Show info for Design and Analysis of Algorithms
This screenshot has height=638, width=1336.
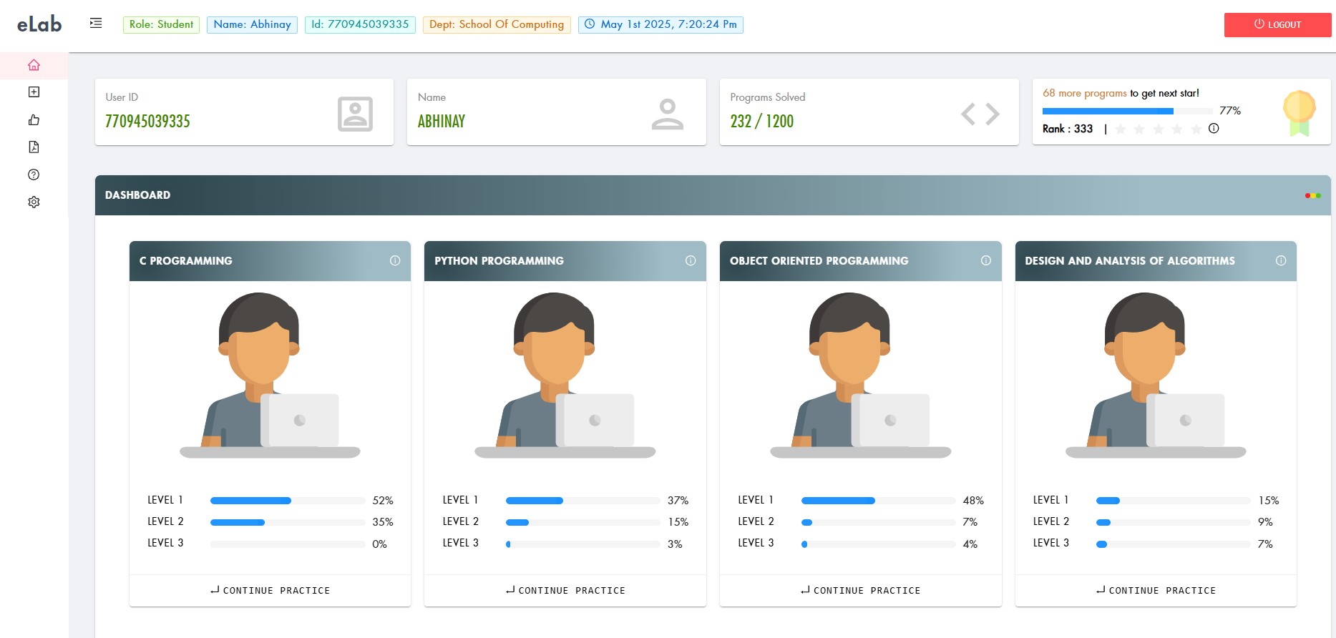click(x=1281, y=261)
